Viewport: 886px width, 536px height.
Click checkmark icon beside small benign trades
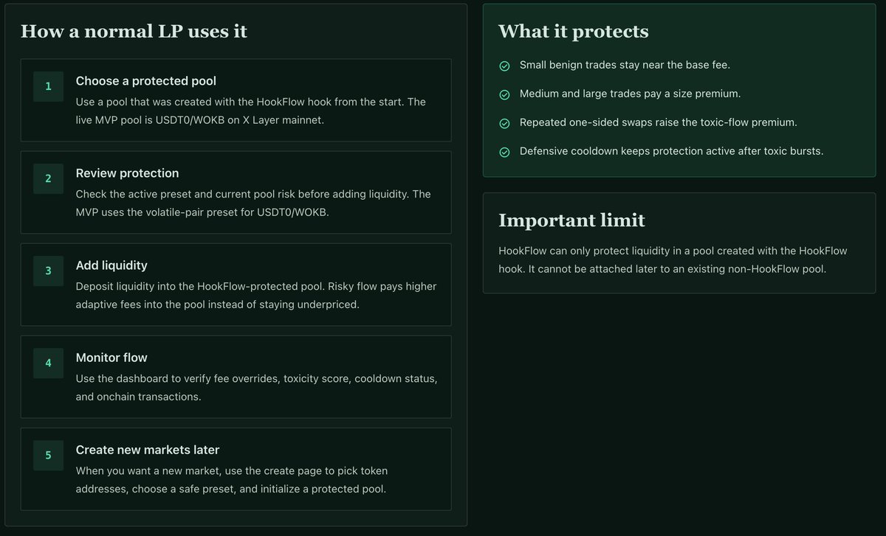pyautogui.click(x=504, y=66)
